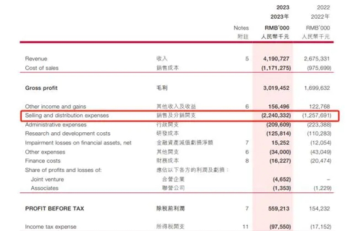Click the 2022 selling expenses value (1,257,691)

[317, 115]
